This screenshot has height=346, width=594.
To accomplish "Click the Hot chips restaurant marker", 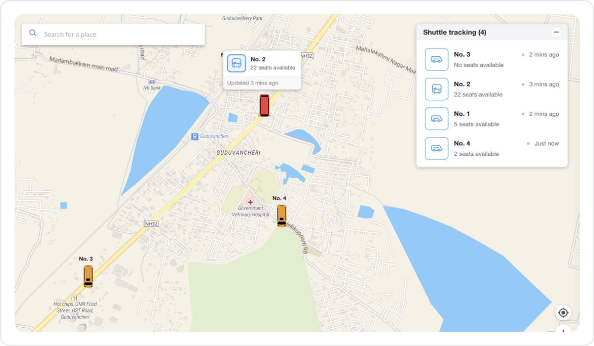I will [75, 298].
